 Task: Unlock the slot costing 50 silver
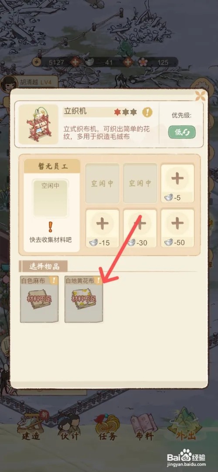pos(177,229)
